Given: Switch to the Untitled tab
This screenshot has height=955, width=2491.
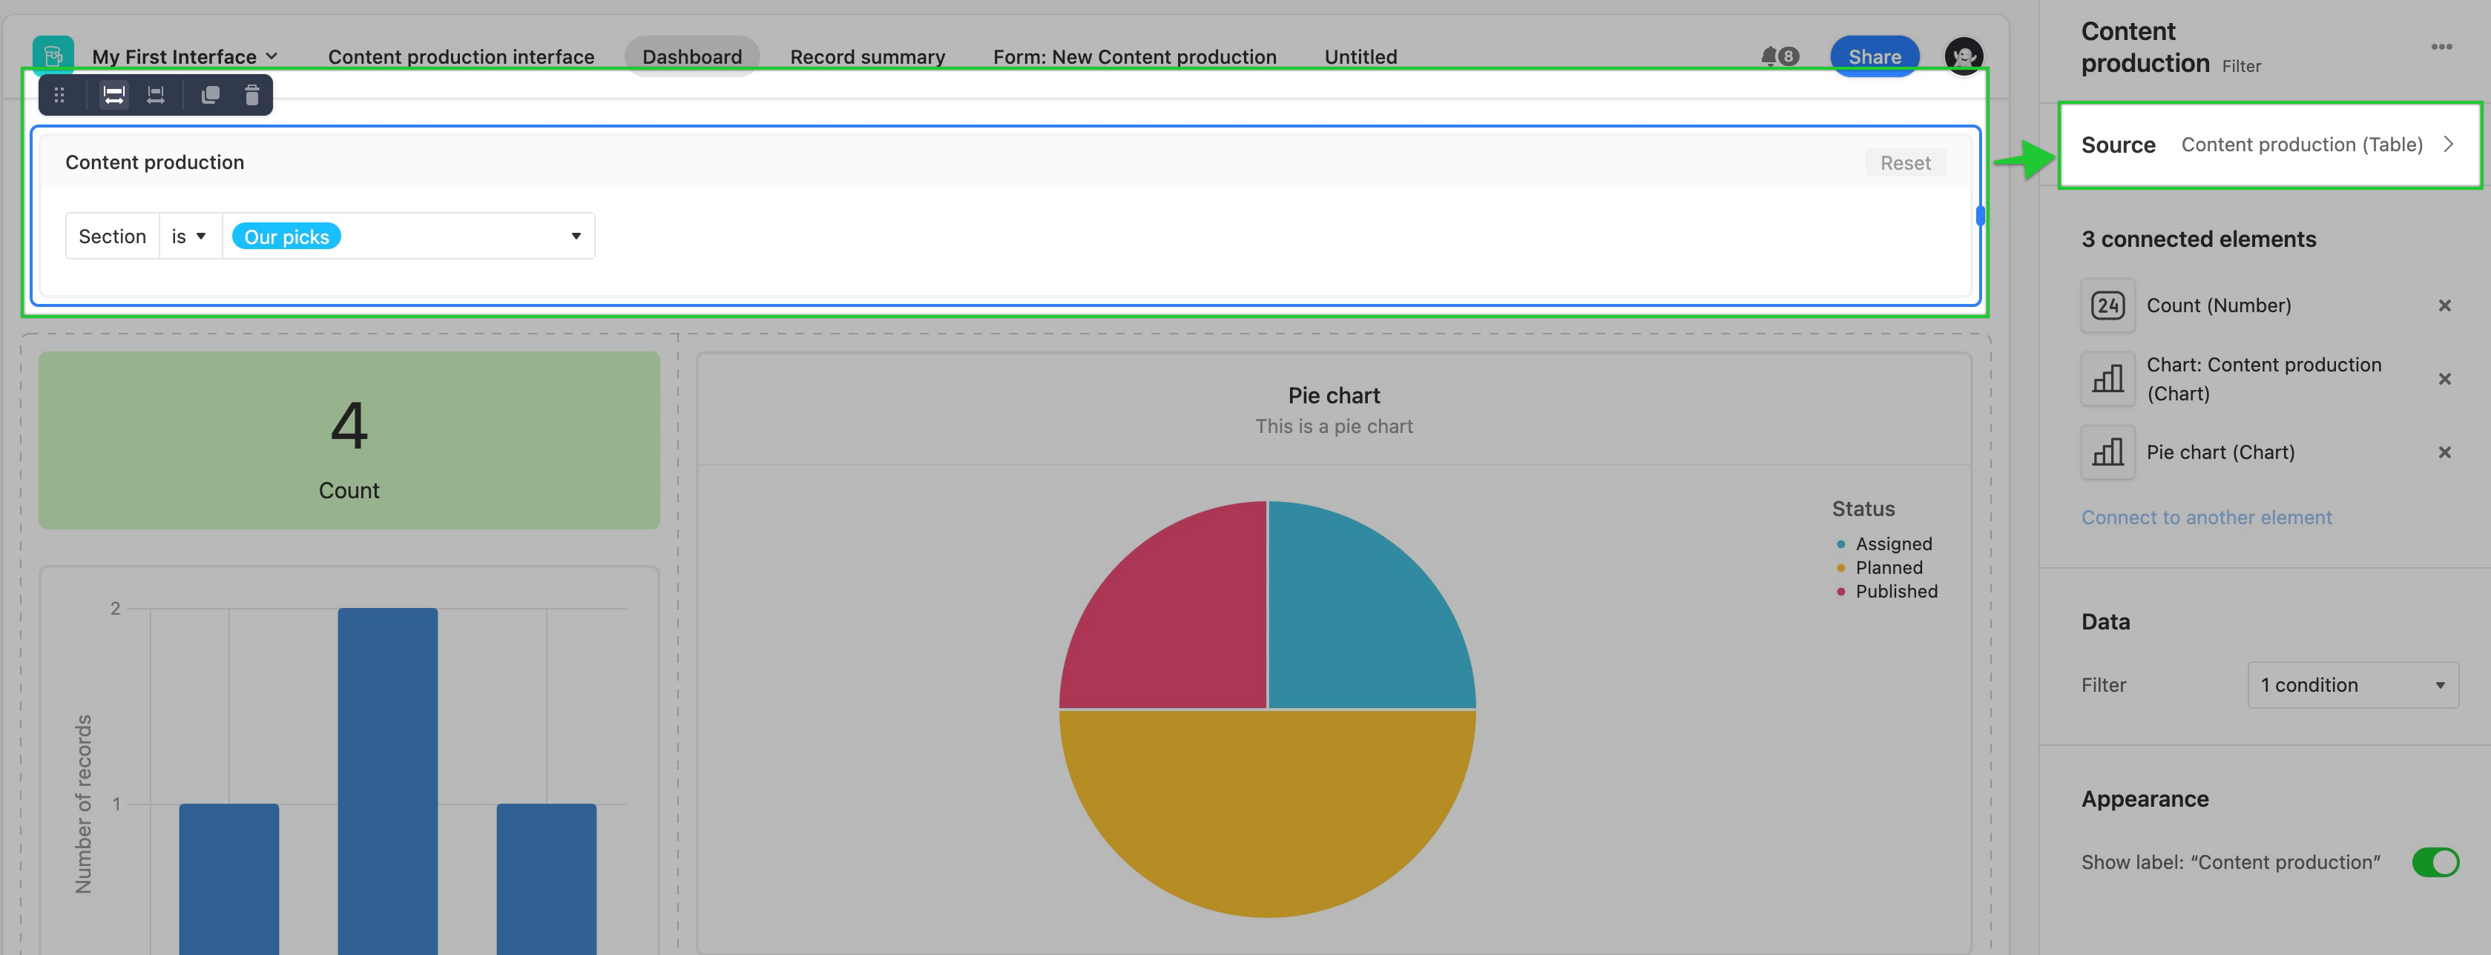Looking at the screenshot, I should point(1360,57).
